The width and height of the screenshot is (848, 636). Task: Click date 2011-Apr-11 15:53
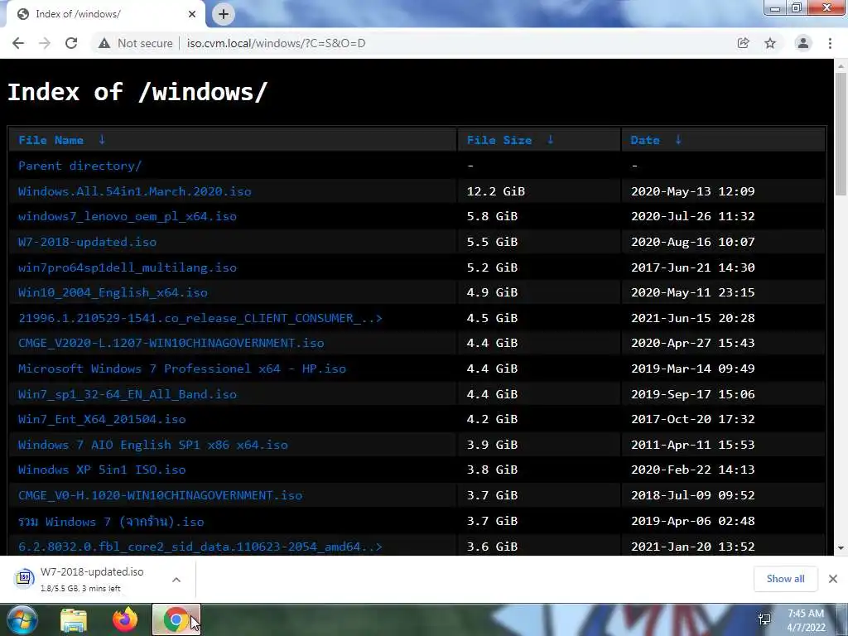click(693, 445)
